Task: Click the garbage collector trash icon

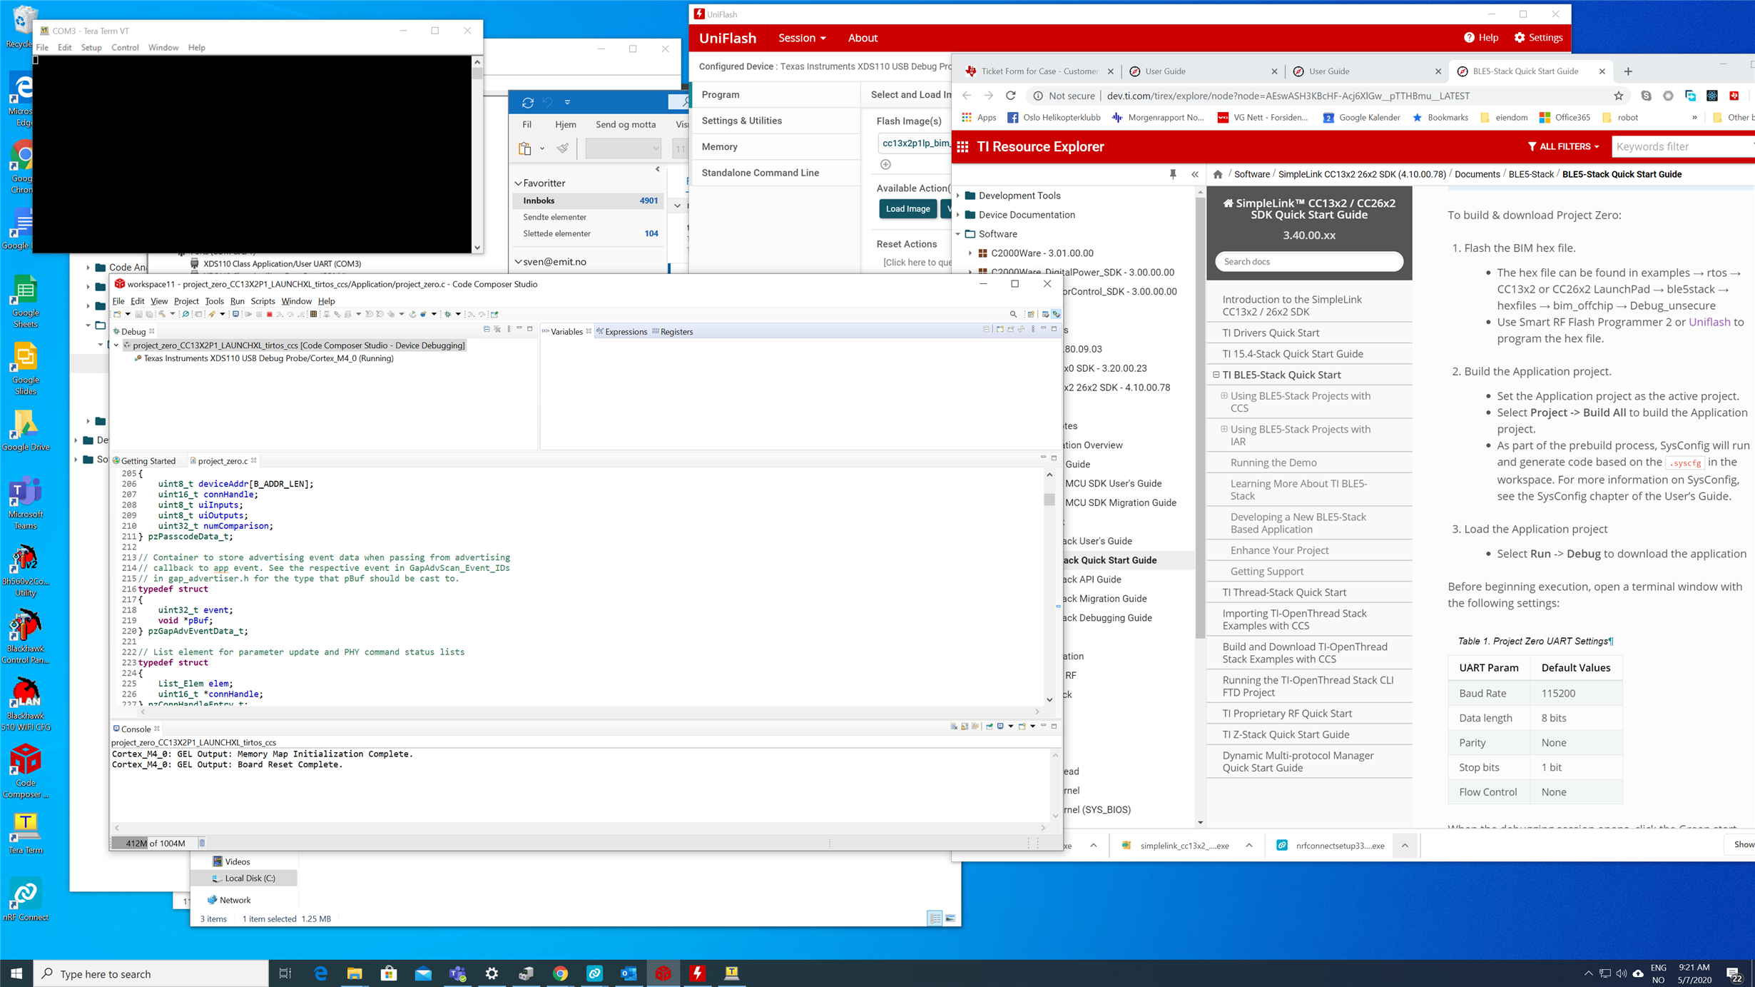Action: click(x=202, y=843)
